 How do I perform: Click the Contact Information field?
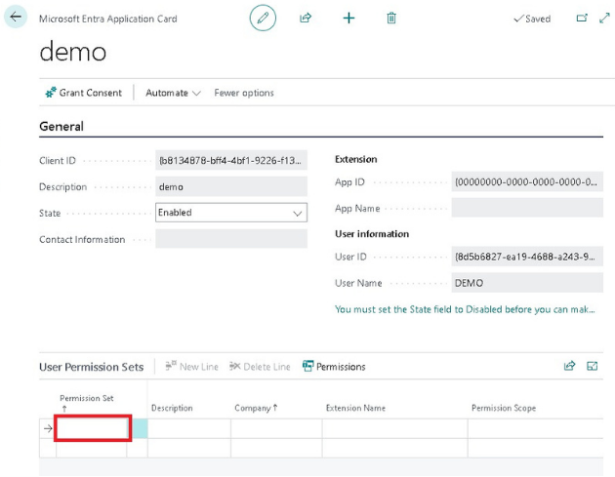[231, 239]
